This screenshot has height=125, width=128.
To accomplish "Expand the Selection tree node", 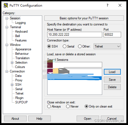I will [12, 62].
